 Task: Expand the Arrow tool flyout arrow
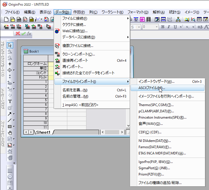click(x=14, y=114)
